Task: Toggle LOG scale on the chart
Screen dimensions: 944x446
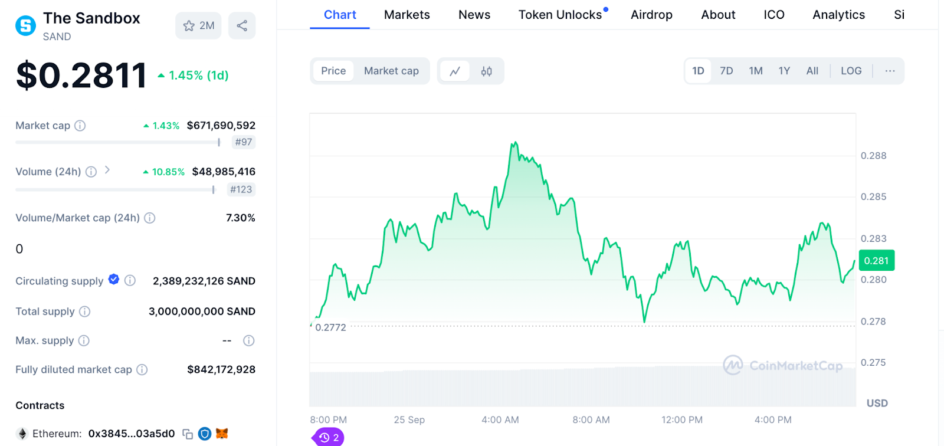Action: [x=851, y=71]
